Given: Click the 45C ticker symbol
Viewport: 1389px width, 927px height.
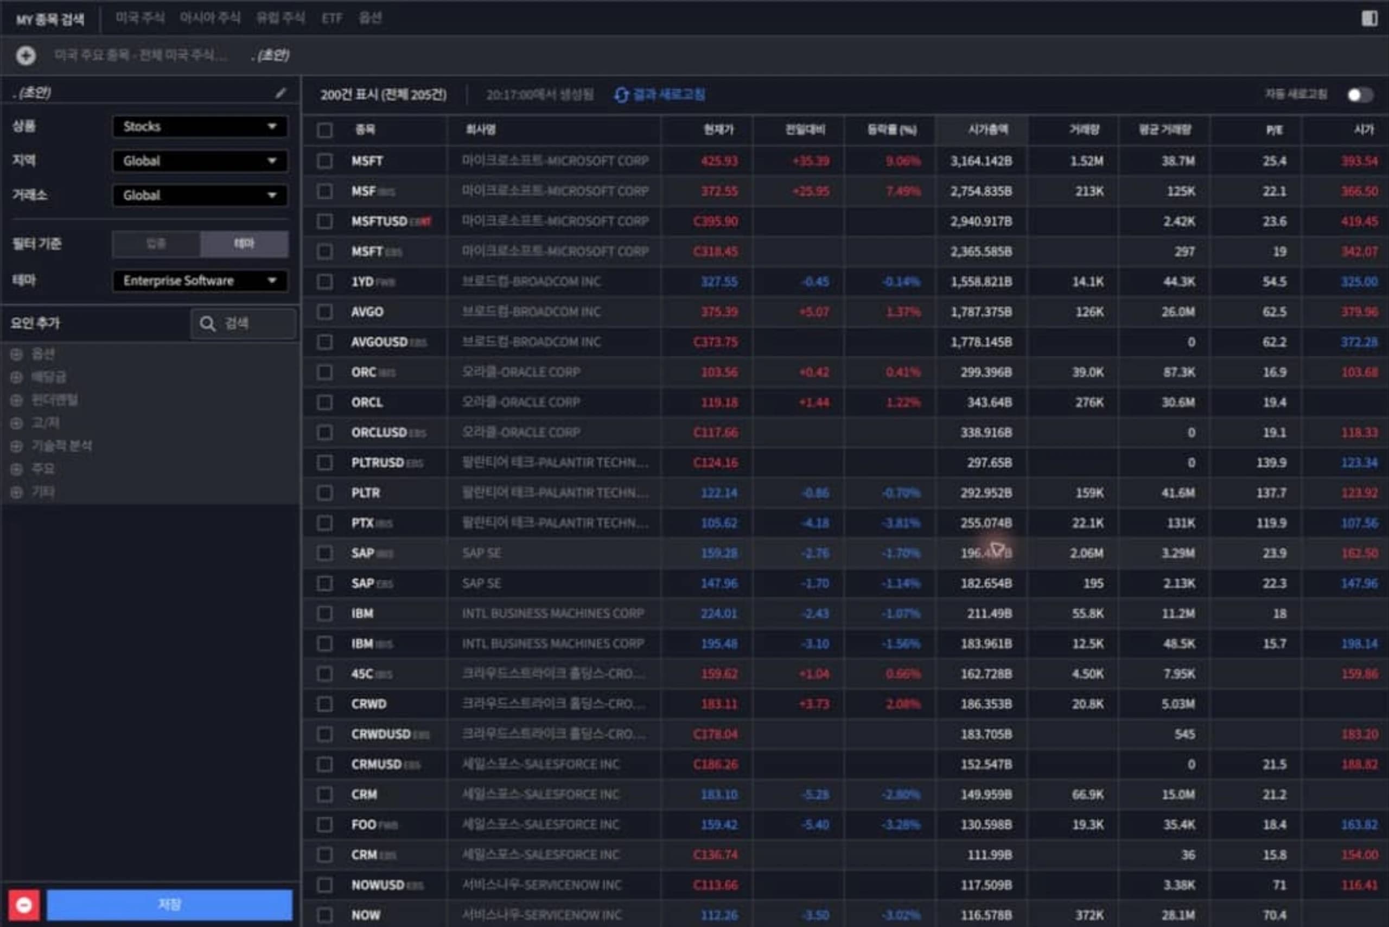Looking at the screenshot, I should click(362, 674).
